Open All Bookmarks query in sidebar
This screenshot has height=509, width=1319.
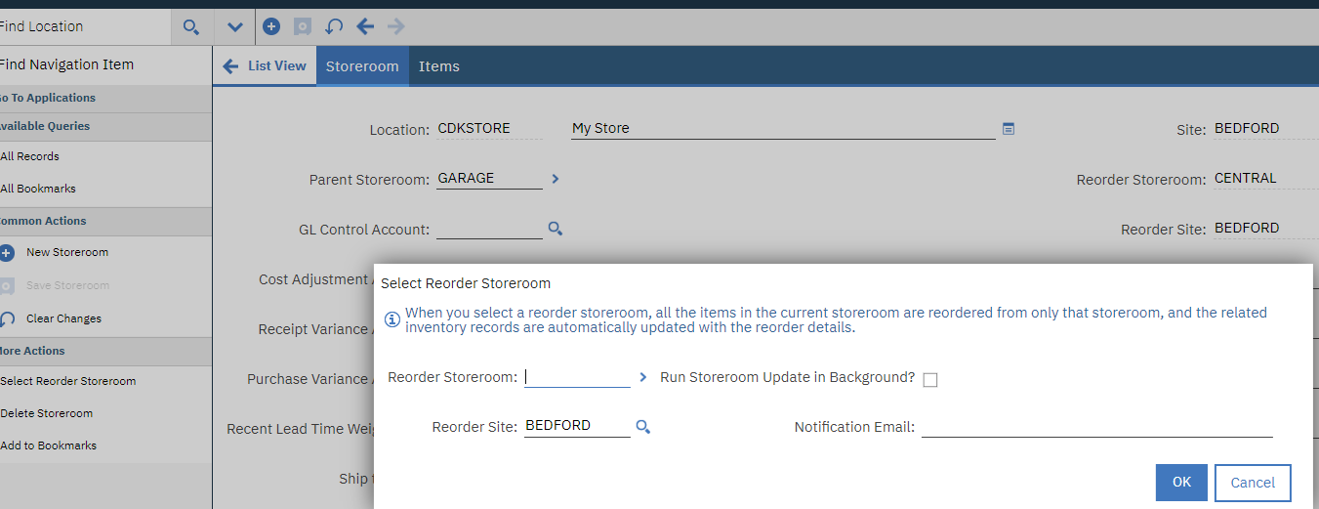[38, 189]
